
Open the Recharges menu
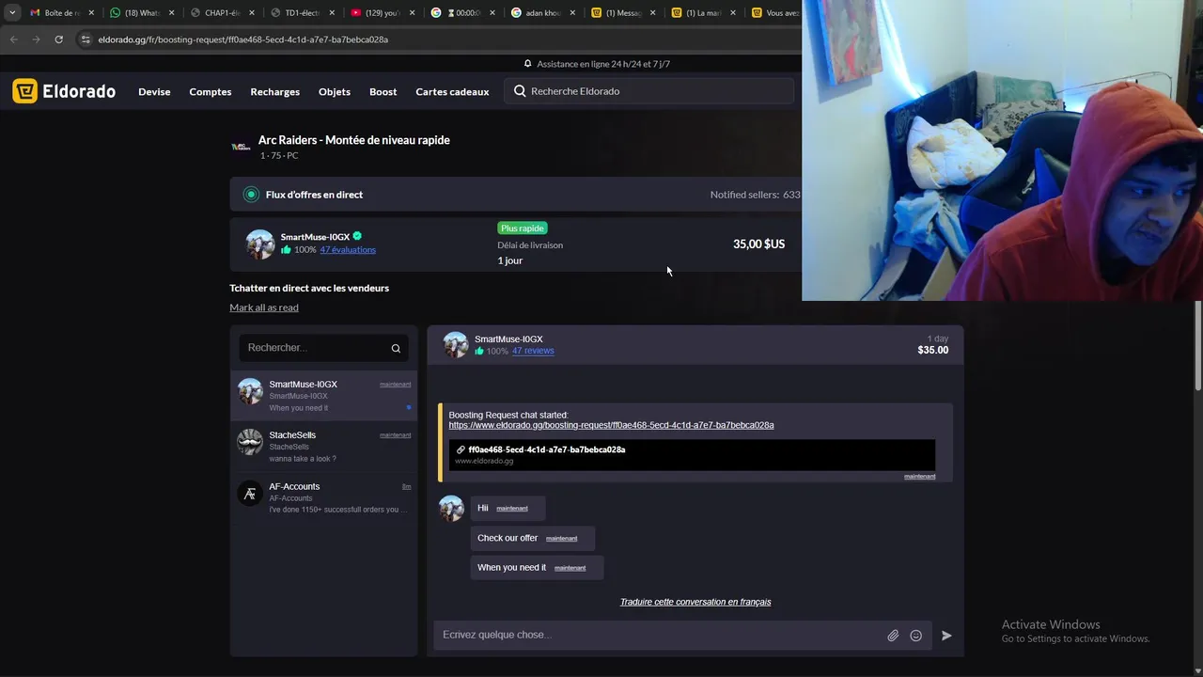tap(274, 91)
